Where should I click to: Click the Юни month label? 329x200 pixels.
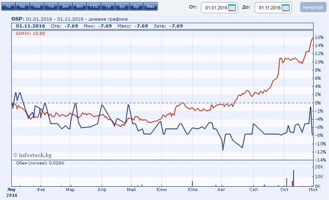[x=161, y=189]
